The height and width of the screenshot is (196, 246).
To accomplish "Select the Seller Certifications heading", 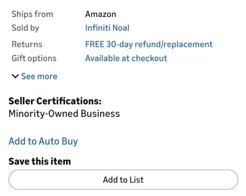I will [x=55, y=101].
